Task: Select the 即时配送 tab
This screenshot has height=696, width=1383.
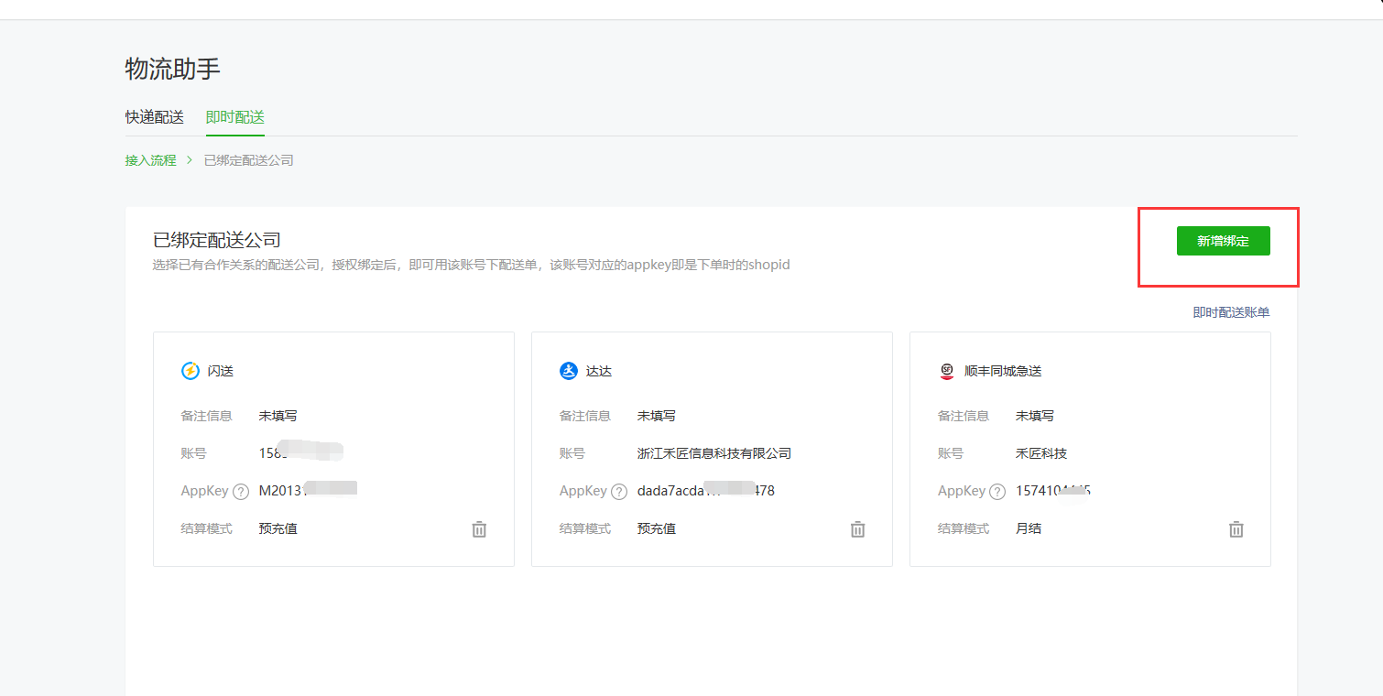Action: pos(235,117)
